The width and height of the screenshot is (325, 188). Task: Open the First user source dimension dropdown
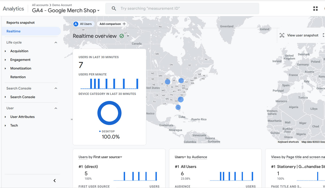click(x=108, y=157)
